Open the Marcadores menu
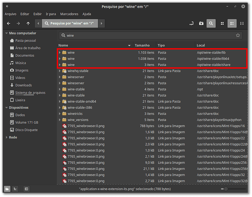The height and width of the screenshot is (197, 252). [x=69, y=14]
